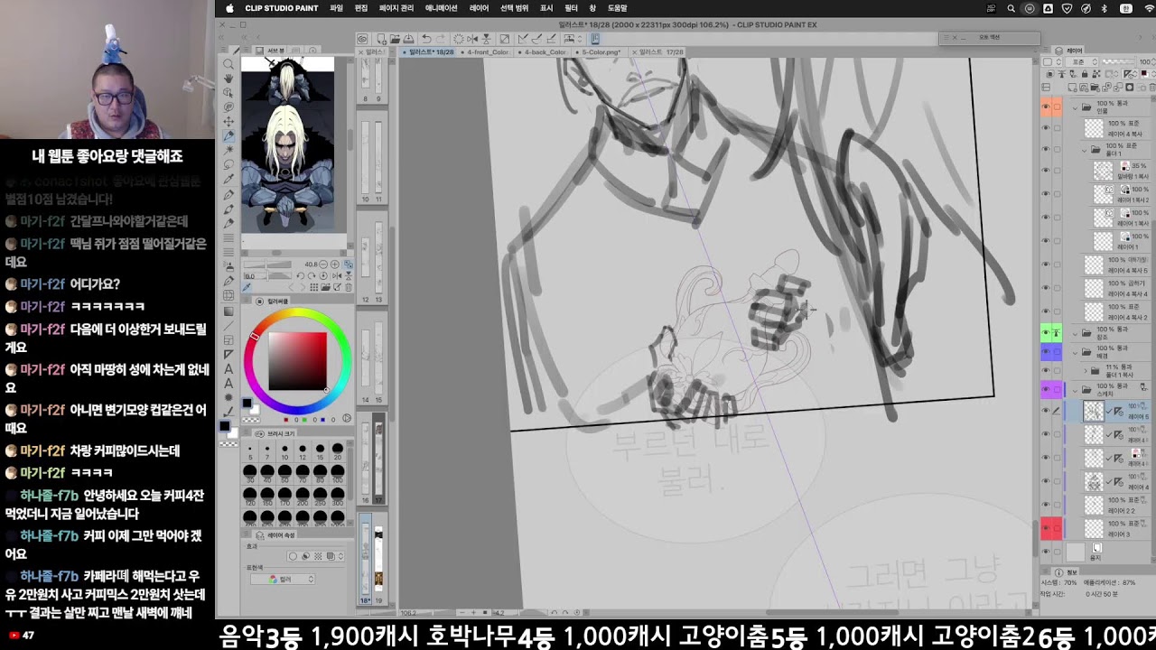Image resolution: width=1156 pixels, height=650 pixels.
Task: Toggle visibility of red 레이어 3
Action: (1046, 530)
